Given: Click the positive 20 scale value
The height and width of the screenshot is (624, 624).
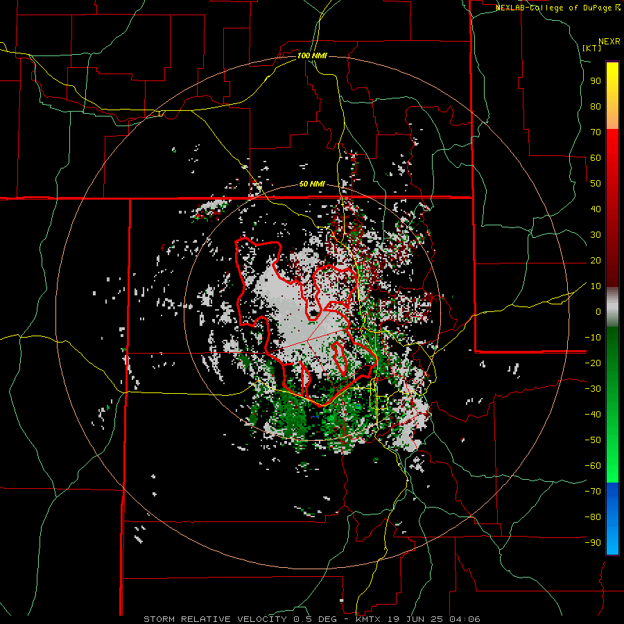Looking at the screenshot, I should click(x=596, y=260).
